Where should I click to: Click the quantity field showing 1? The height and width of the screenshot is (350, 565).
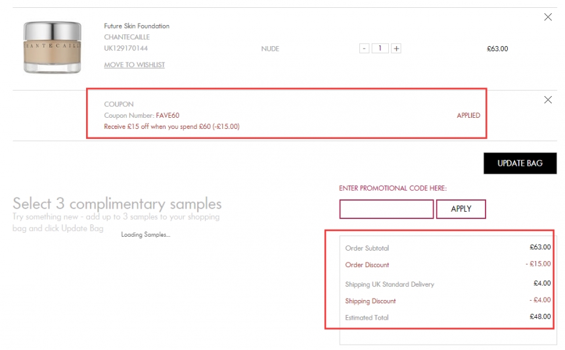pos(380,48)
